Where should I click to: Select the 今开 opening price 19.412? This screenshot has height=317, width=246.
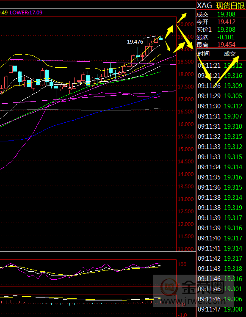coord(227,22)
